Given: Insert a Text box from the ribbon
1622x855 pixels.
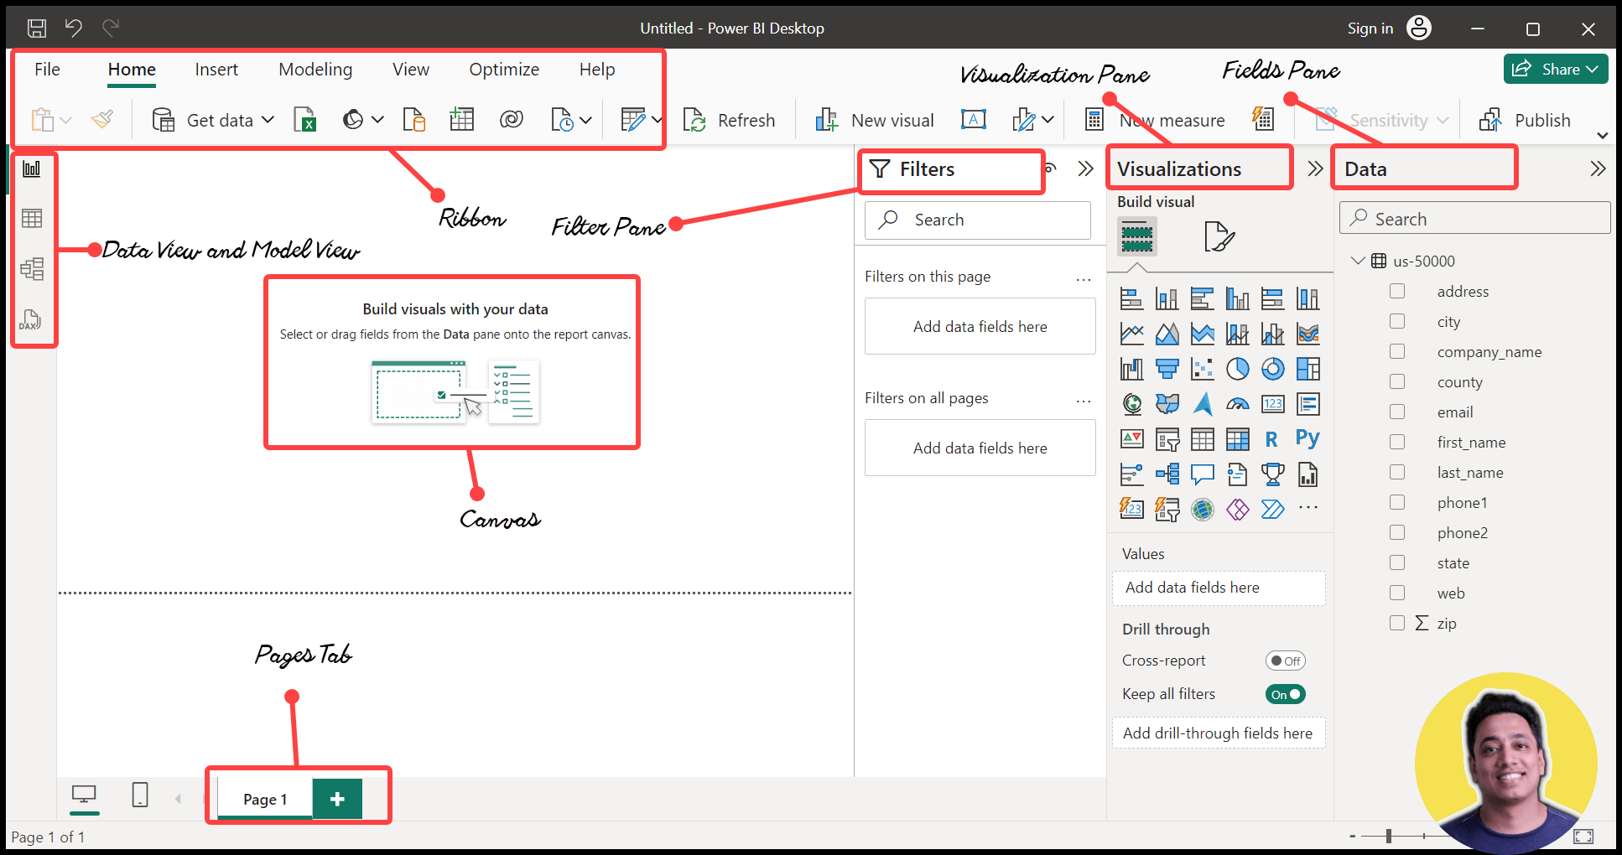Looking at the screenshot, I should point(974,120).
